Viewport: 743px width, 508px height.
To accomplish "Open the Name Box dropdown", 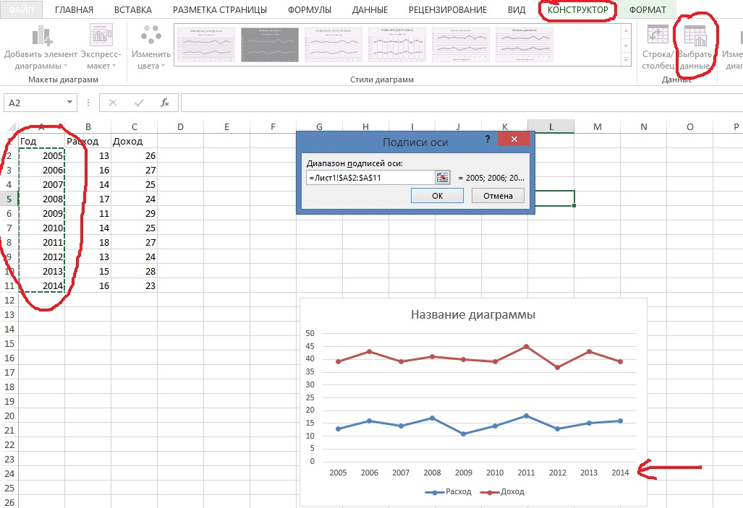I will [x=69, y=103].
